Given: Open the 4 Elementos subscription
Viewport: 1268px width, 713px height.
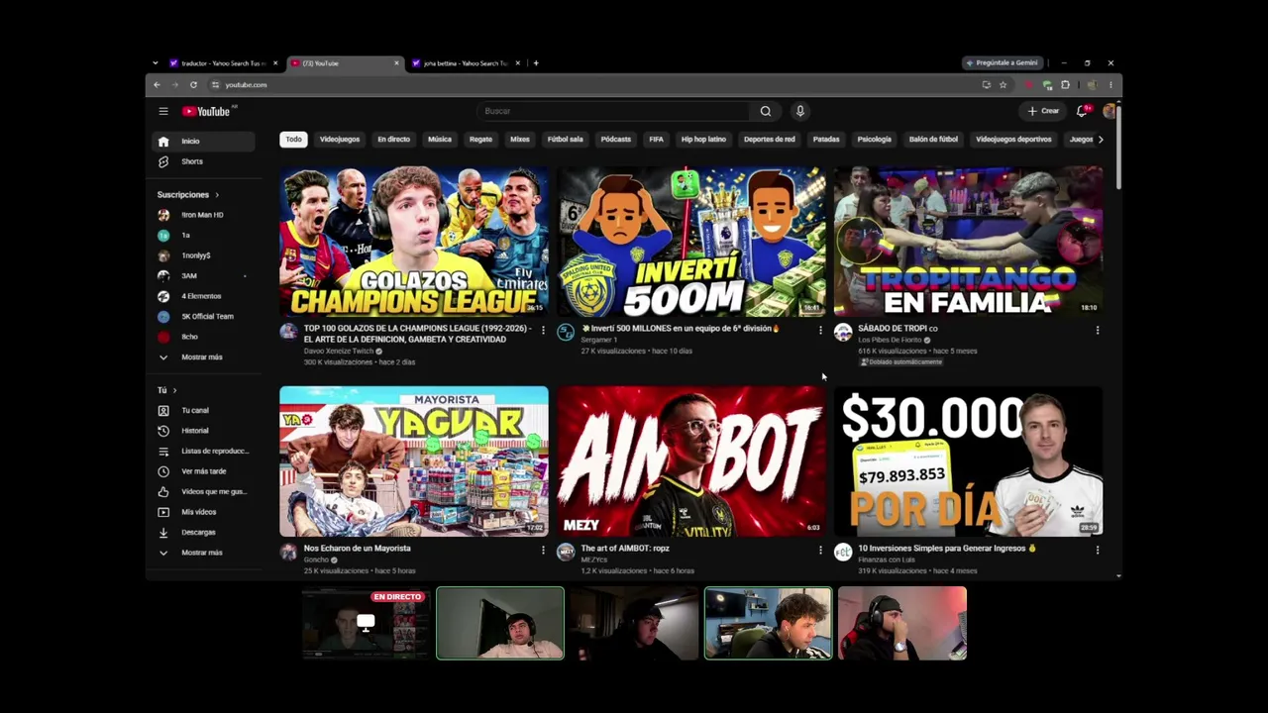Looking at the screenshot, I should tap(201, 296).
